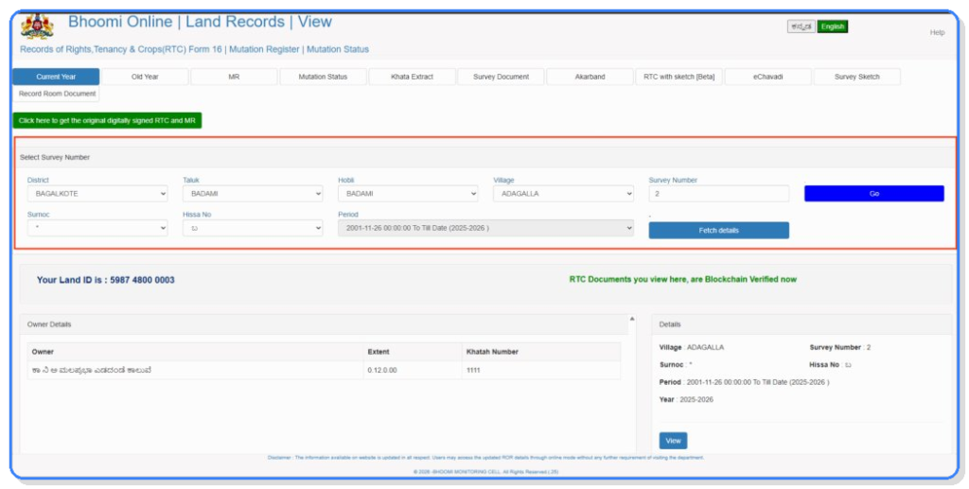
Task: Open the Khata Extract tab
Action: click(413, 77)
